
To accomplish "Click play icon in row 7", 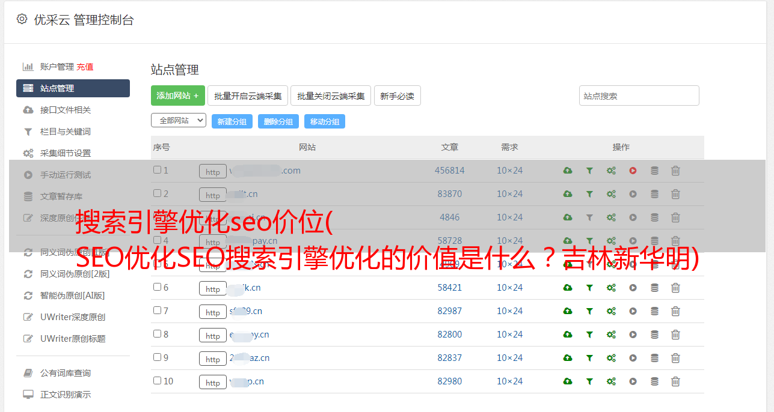I will [633, 311].
